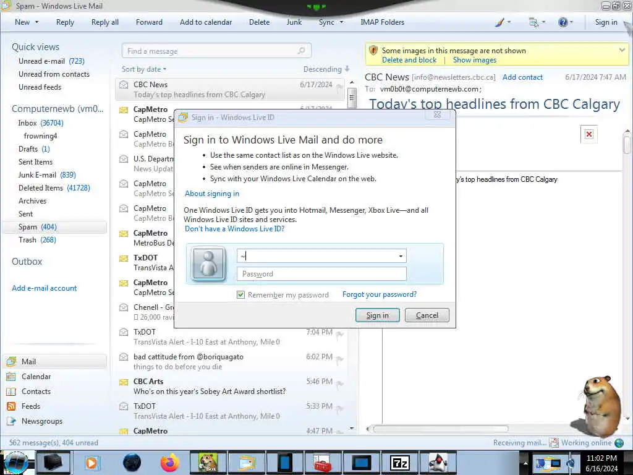
Task: Open Firefox from the taskbar
Action: pyautogui.click(x=169, y=463)
